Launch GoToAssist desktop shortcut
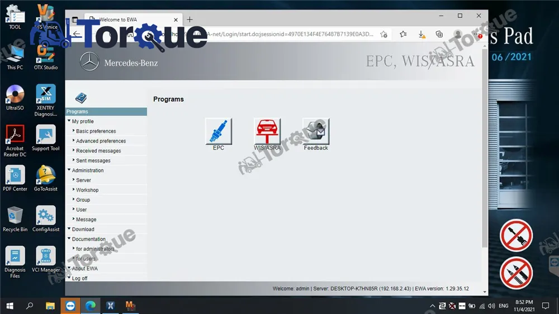Screen dimensions: 559x314 click(x=46, y=179)
